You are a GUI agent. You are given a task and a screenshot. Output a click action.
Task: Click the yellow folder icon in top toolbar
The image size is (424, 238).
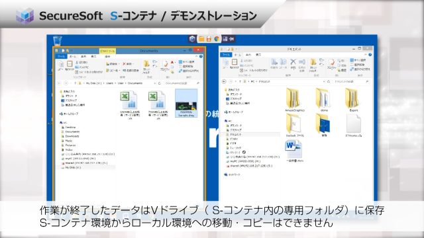(x=201, y=39)
